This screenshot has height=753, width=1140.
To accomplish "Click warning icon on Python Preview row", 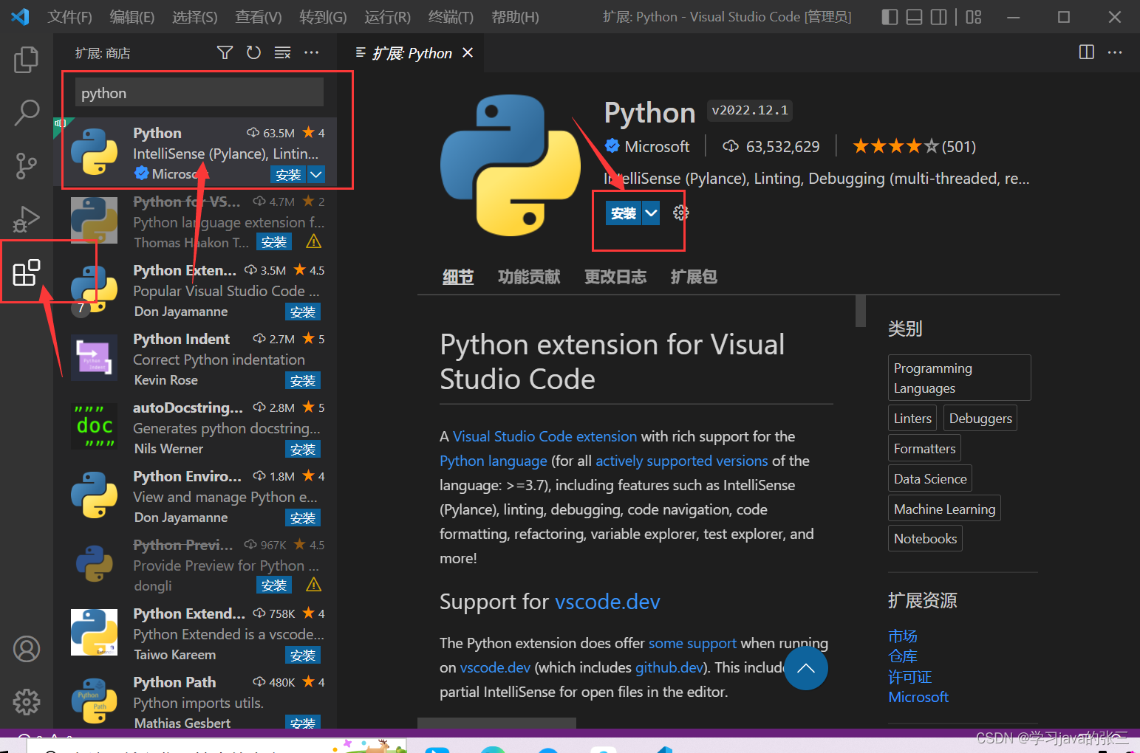I will click(313, 585).
